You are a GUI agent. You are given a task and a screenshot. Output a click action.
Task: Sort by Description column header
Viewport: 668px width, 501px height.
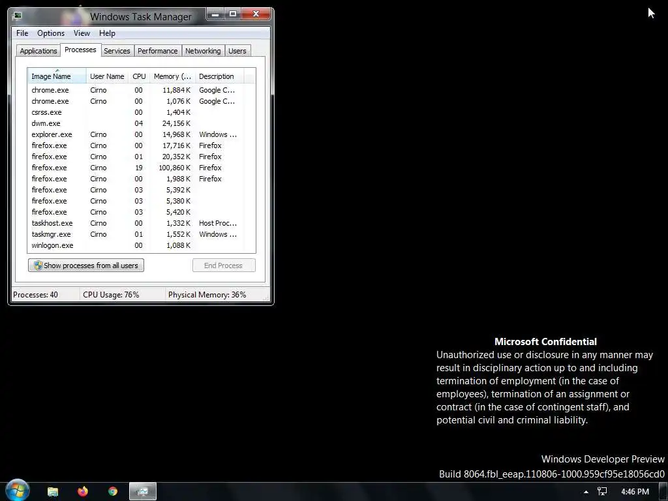click(219, 76)
